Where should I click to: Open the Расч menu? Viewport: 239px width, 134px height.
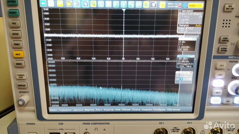[x=99, y=110]
